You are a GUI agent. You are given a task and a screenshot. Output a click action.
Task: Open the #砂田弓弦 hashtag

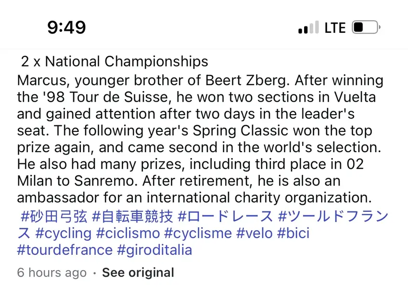click(54, 217)
